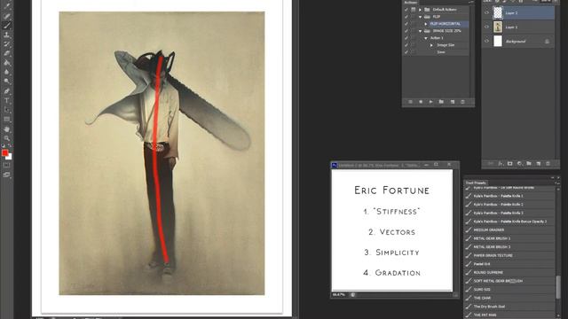Viewport: 568px width, 319px height.
Task: Choose ROUND SUPREME tool preset
Action: (x=511, y=273)
